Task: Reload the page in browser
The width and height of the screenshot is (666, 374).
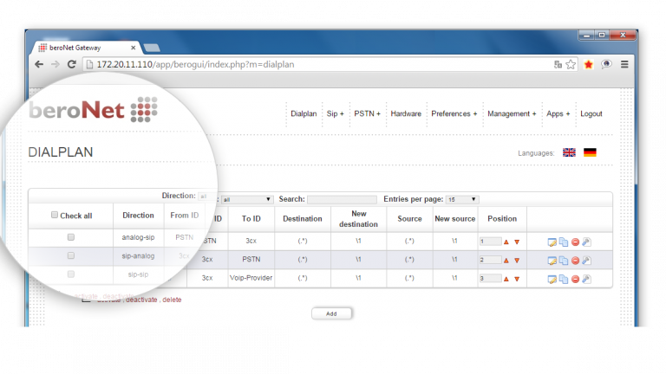Action: 72,64
